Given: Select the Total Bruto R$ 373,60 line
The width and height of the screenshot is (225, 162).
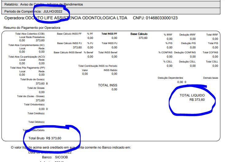Looking at the screenshot, I should 45,138.
